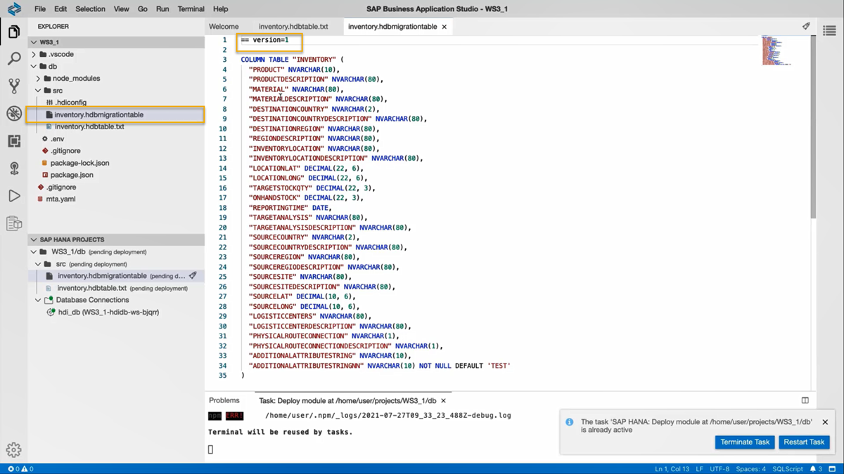Click the hdi_db database connection icon
Viewport: 844px width, 474px height.
pyautogui.click(x=51, y=312)
